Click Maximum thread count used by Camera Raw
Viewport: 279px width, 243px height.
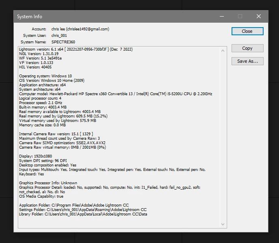pos(60,138)
